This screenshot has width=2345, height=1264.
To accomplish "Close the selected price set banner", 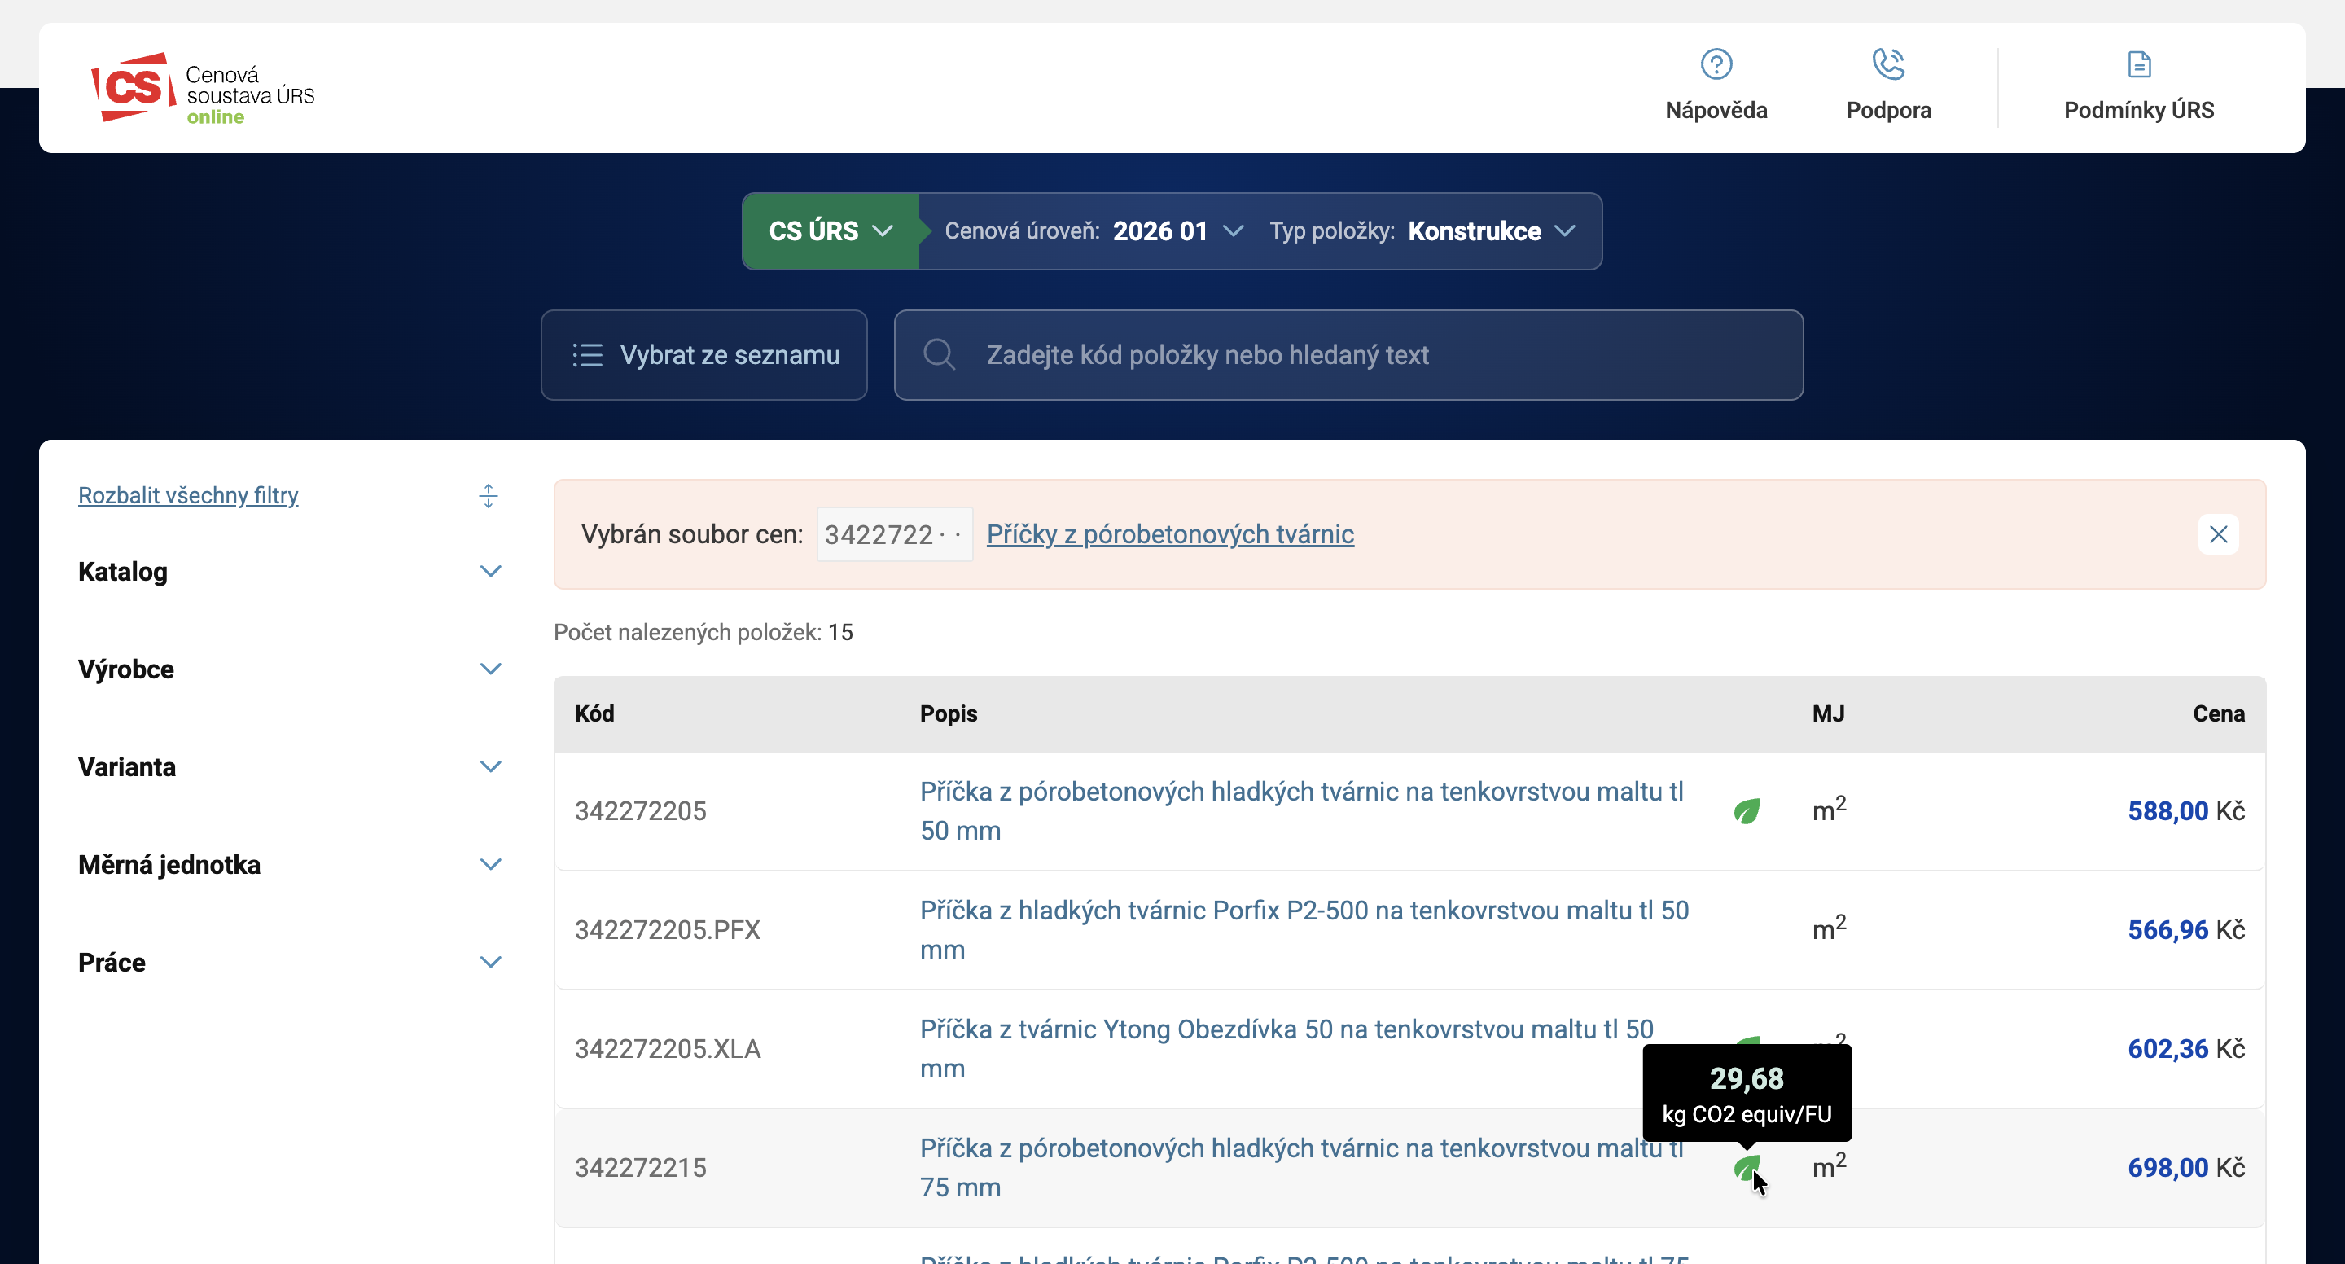I will point(2217,534).
